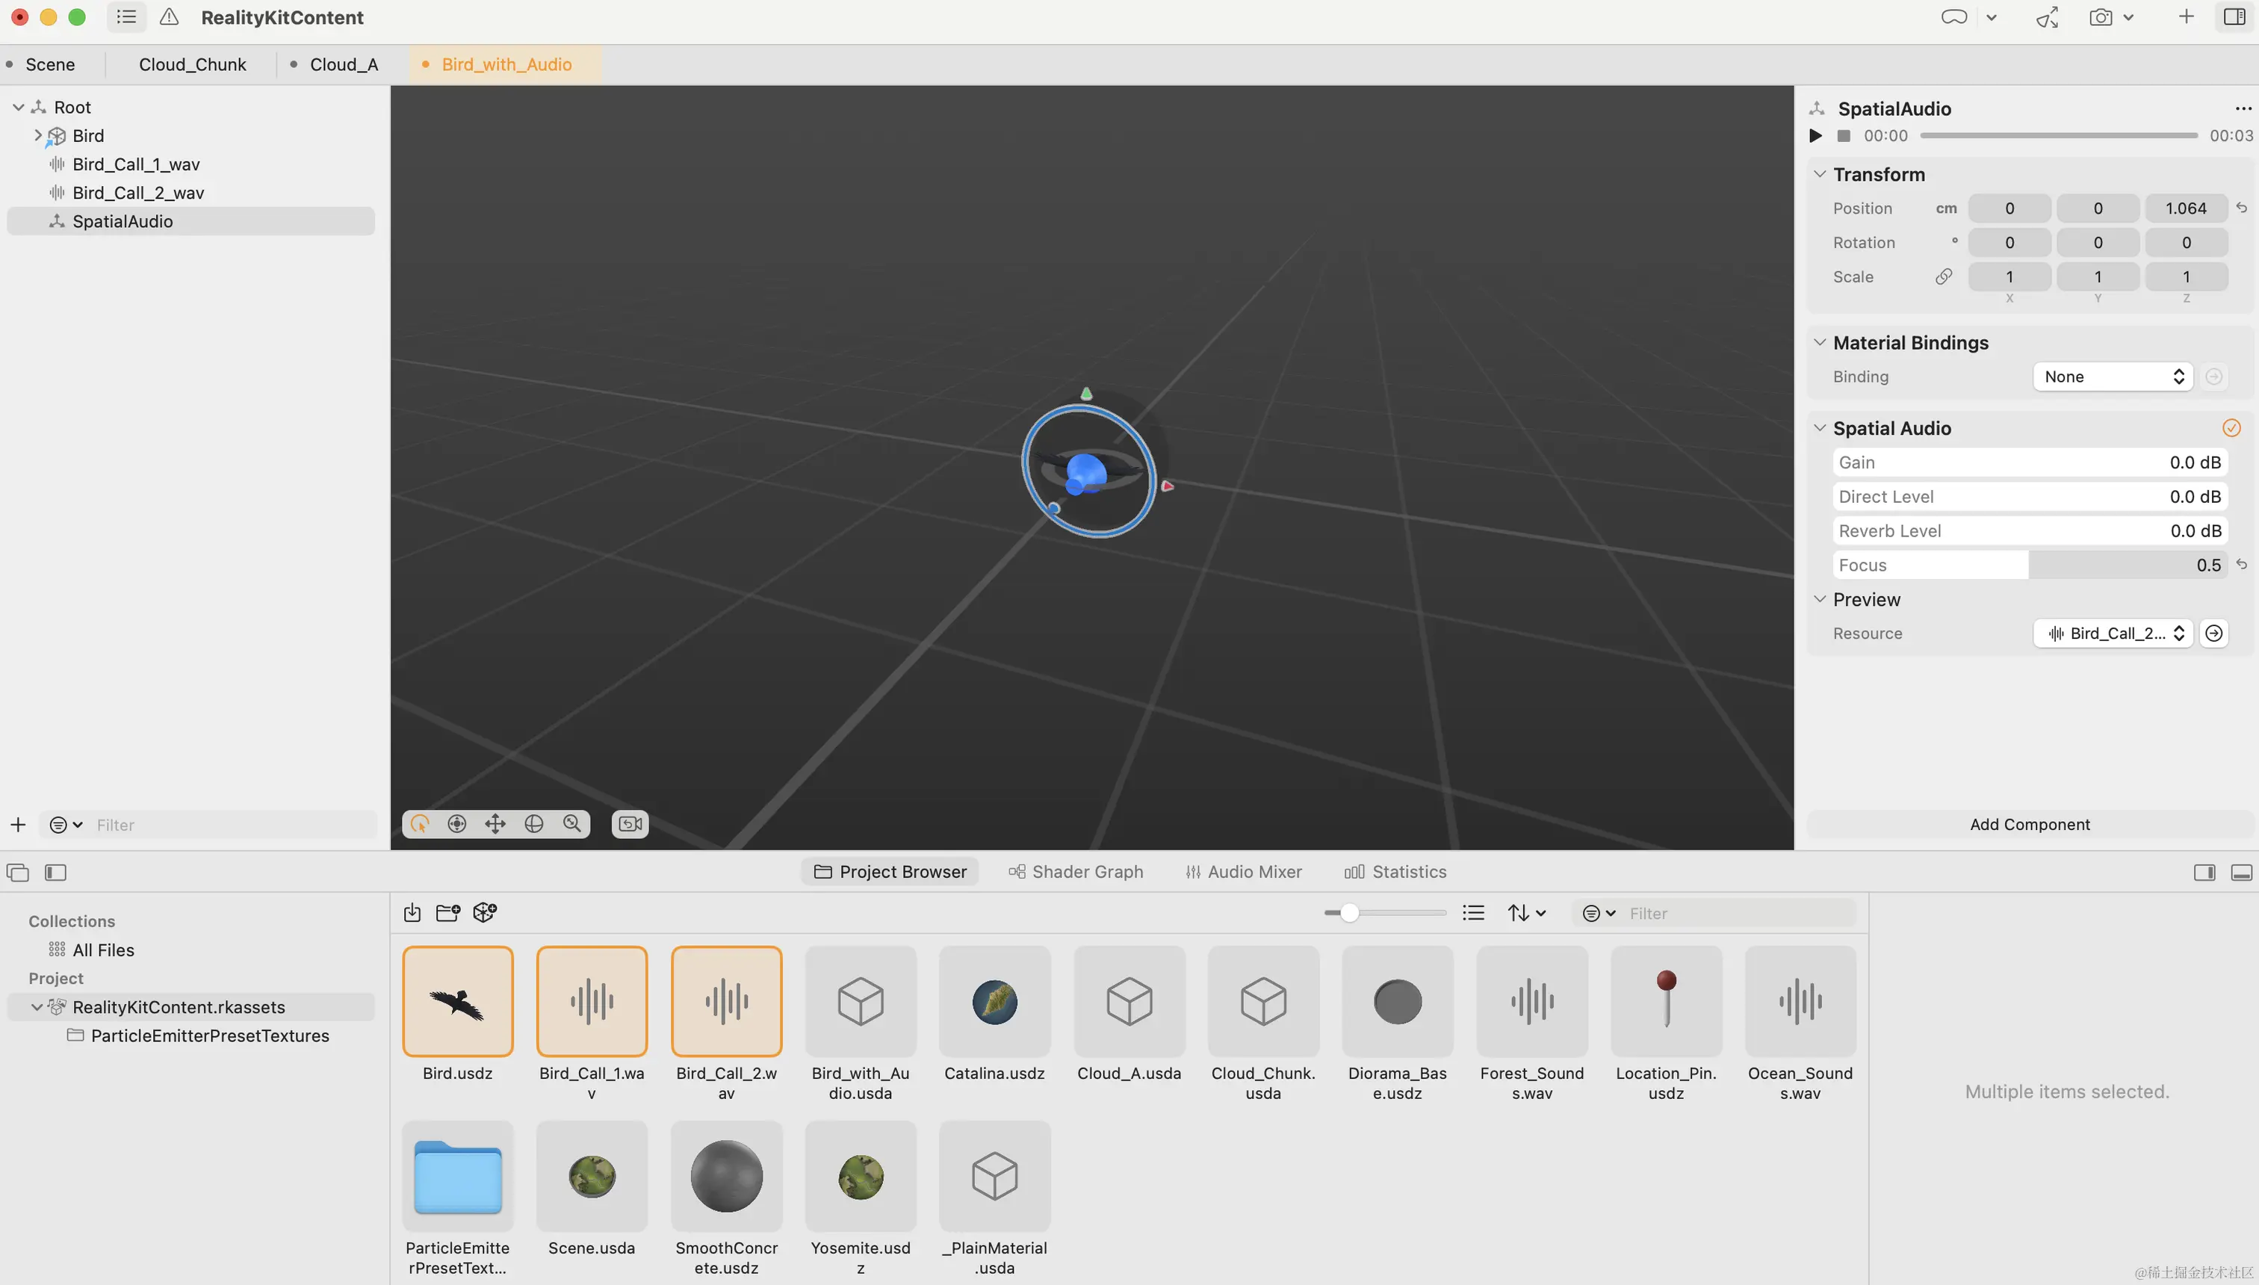Click the go-to-resource arrow beside Resource
The width and height of the screenshot is (2259, 1285).
point(2214,634)
